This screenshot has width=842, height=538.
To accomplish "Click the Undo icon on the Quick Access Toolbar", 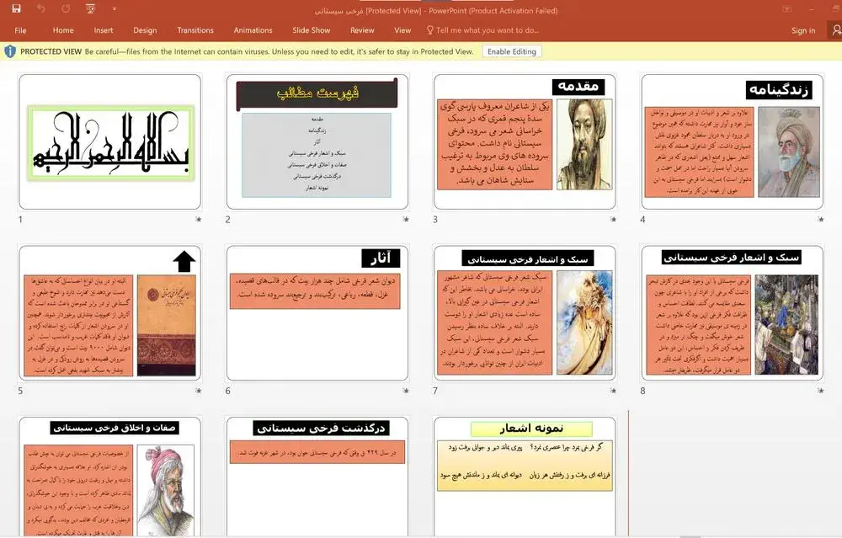I will tap(40, 8).
